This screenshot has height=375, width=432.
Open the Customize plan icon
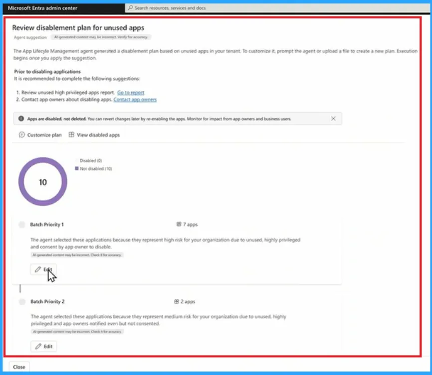(x=22, y=134)
